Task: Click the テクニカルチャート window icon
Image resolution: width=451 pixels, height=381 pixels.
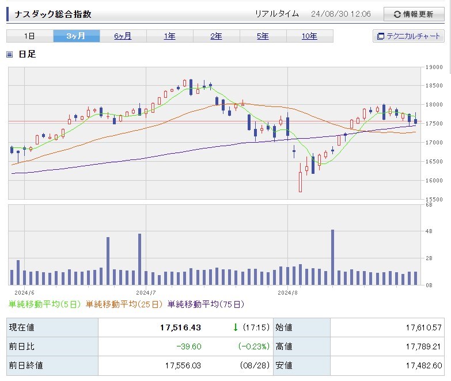Action: pyautogui.click(x=380, y=36)
